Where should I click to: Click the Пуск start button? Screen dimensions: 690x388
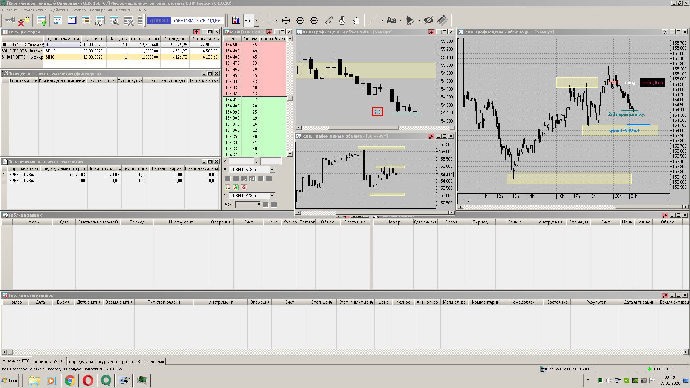(x=10, y=380)
